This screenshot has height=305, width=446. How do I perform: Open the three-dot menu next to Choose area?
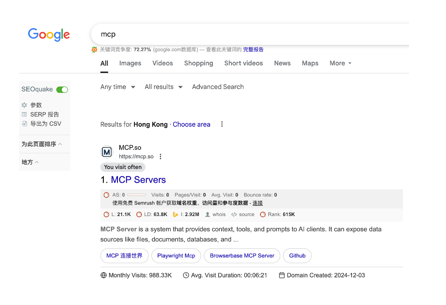click(x=222, y=124)
